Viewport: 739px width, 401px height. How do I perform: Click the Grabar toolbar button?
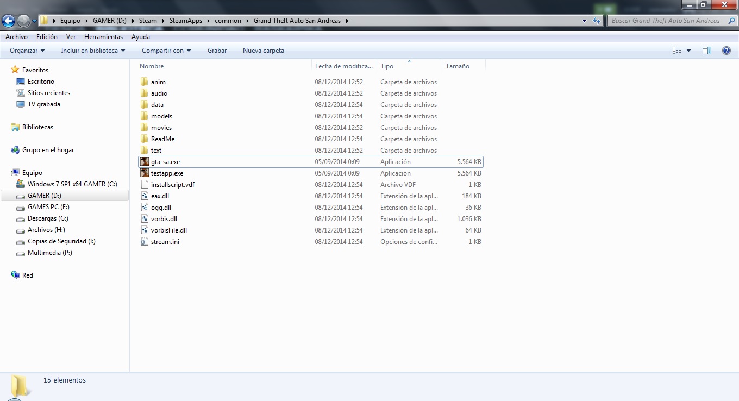click(x=217, y=51)
